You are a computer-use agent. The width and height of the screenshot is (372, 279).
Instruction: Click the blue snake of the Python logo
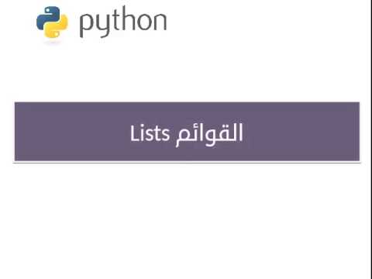click(x=48, y=17)
